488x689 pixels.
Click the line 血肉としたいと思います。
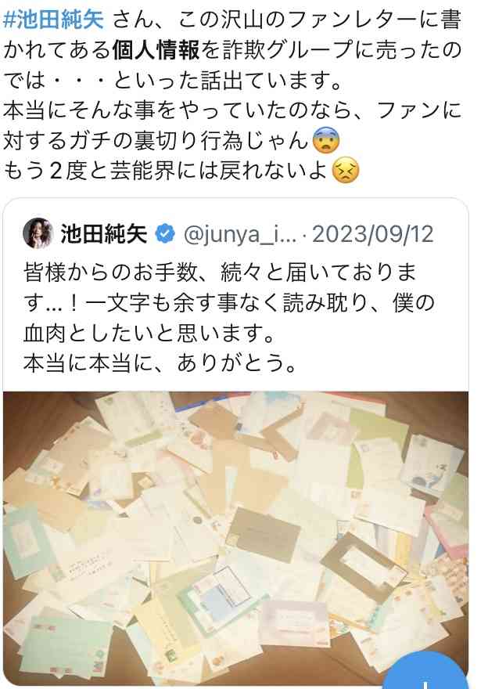149,333
